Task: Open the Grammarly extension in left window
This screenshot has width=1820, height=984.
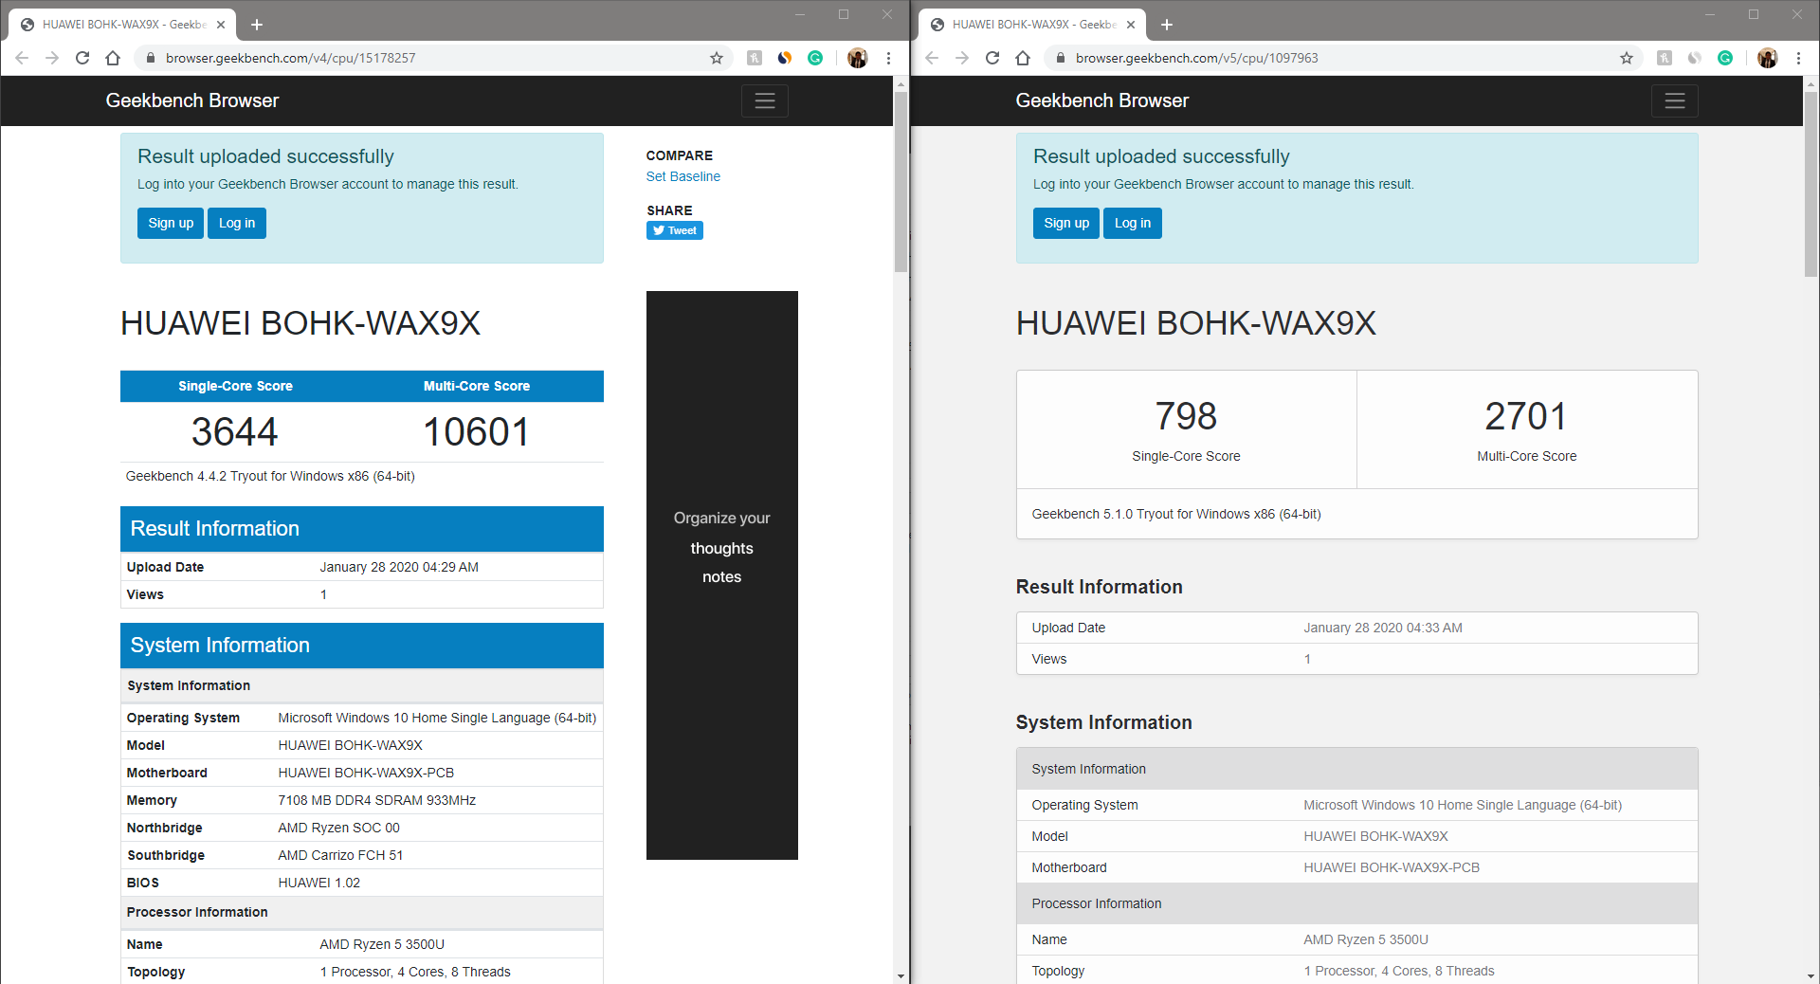Action: pos(815,58)
